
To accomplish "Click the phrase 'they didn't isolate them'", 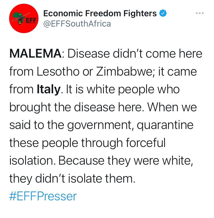I will [72, 179].
